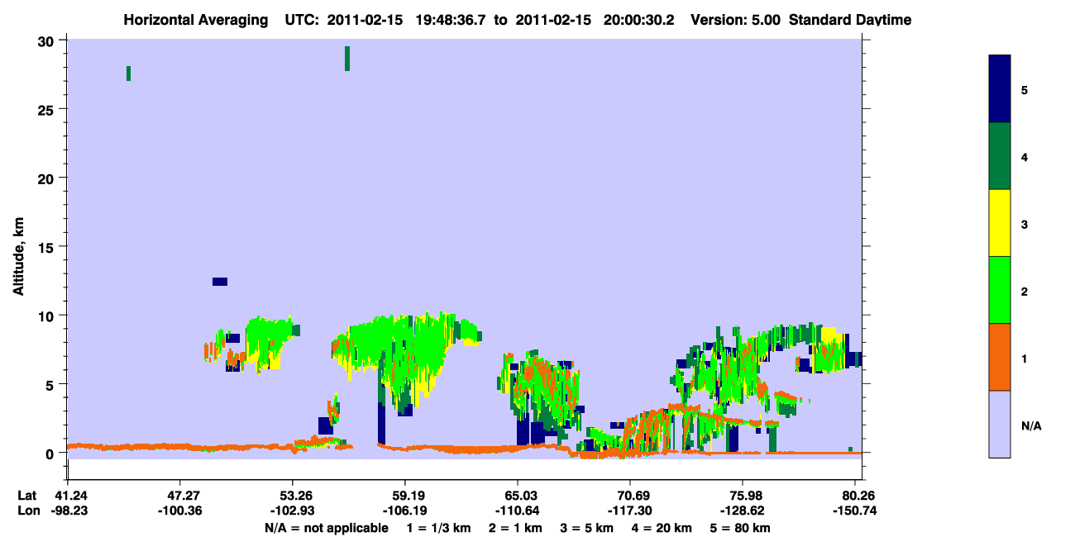
Task: Click the longitude value '-110.64'
Action: coord(518,511)
